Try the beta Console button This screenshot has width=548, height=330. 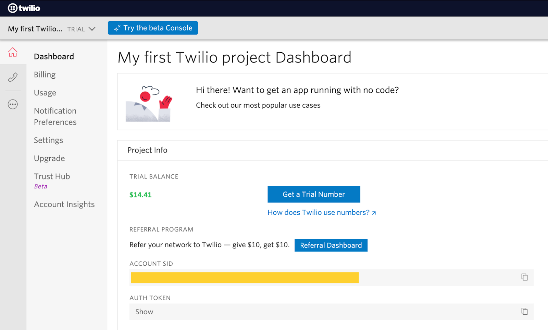point(153,28)
